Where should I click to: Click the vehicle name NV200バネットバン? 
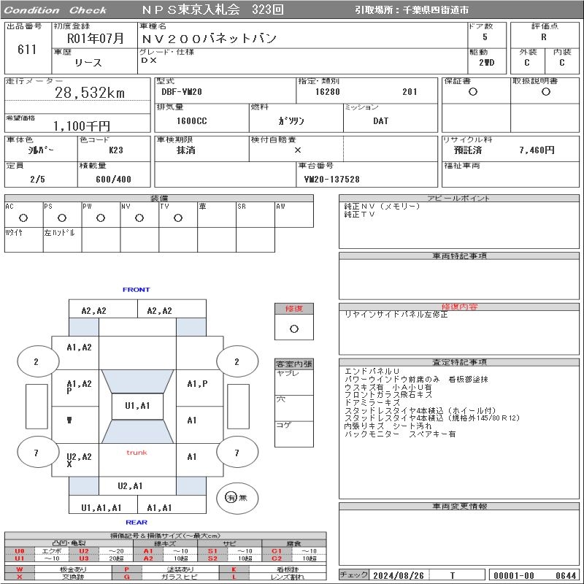pos(209,39)
